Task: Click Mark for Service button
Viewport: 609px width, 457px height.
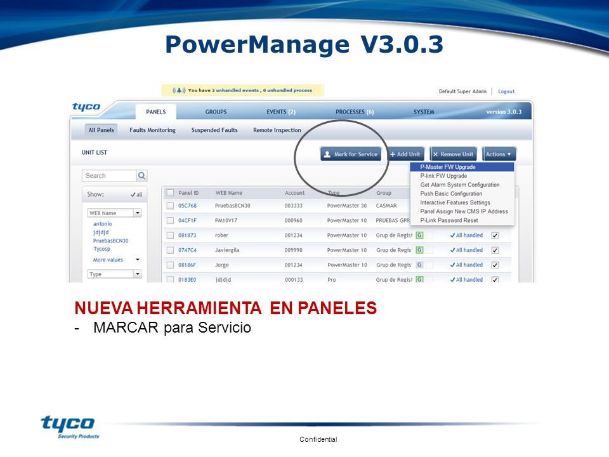Action: coord(351,154)
